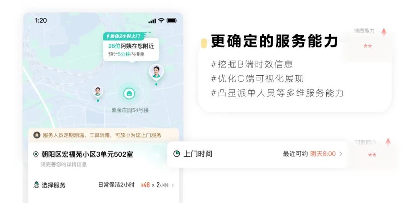The height and width of the screenshot is (203, 416).
Task: Tap the address location pin icon
Action: tap(36, 154)
